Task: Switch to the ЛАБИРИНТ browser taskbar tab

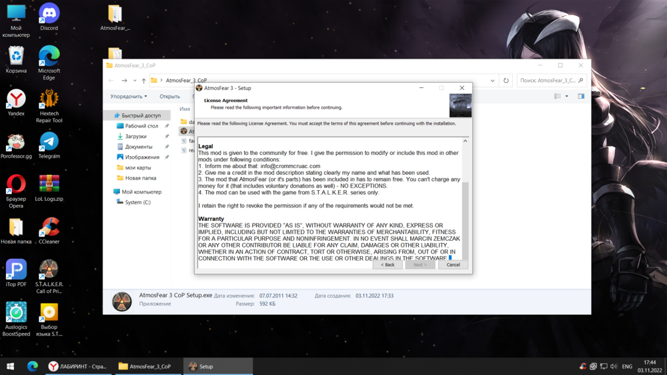Action: 78,366
